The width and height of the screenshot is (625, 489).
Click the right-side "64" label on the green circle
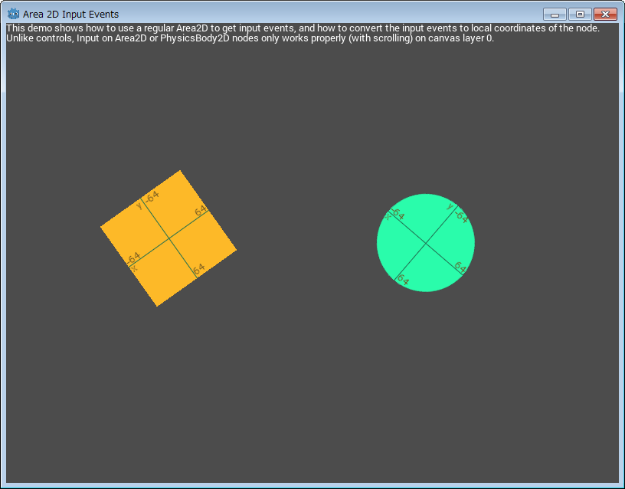(x=460, y=267)
